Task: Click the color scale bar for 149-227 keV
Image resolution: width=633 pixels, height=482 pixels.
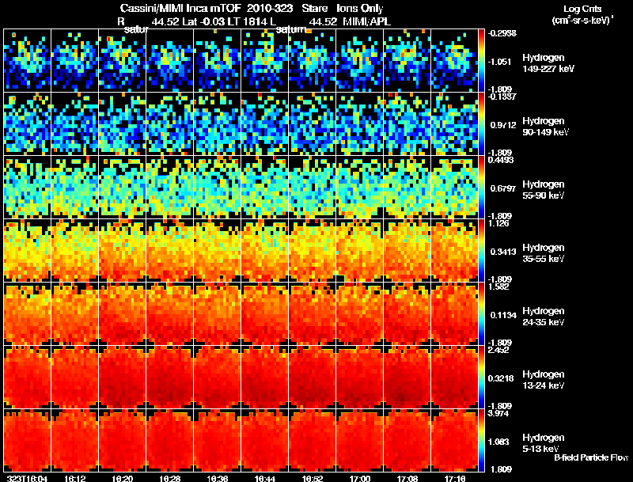Action: [481, 61]
